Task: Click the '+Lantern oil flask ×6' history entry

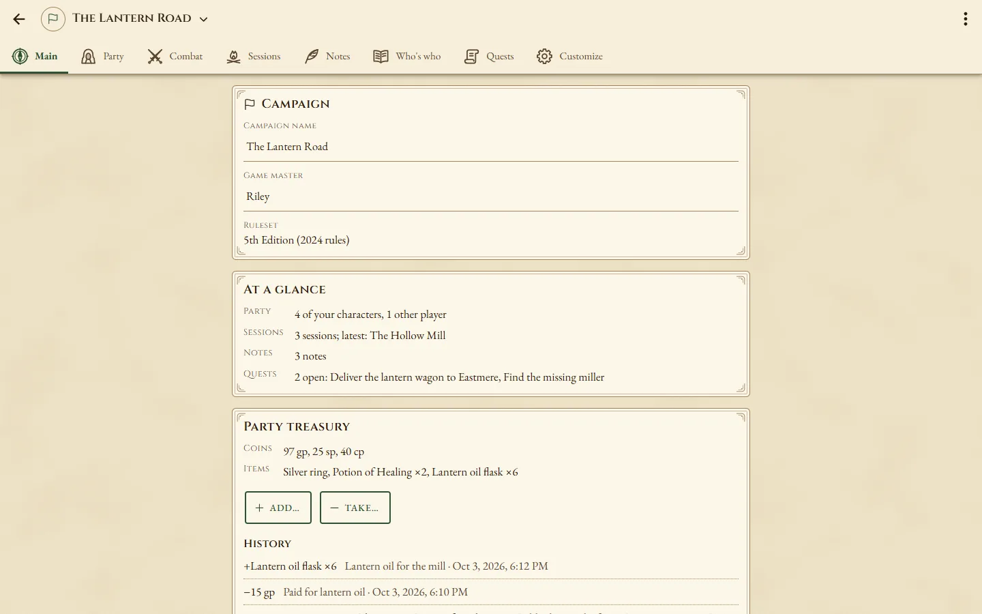Action: pyautogui.click(x=291, y=566)
